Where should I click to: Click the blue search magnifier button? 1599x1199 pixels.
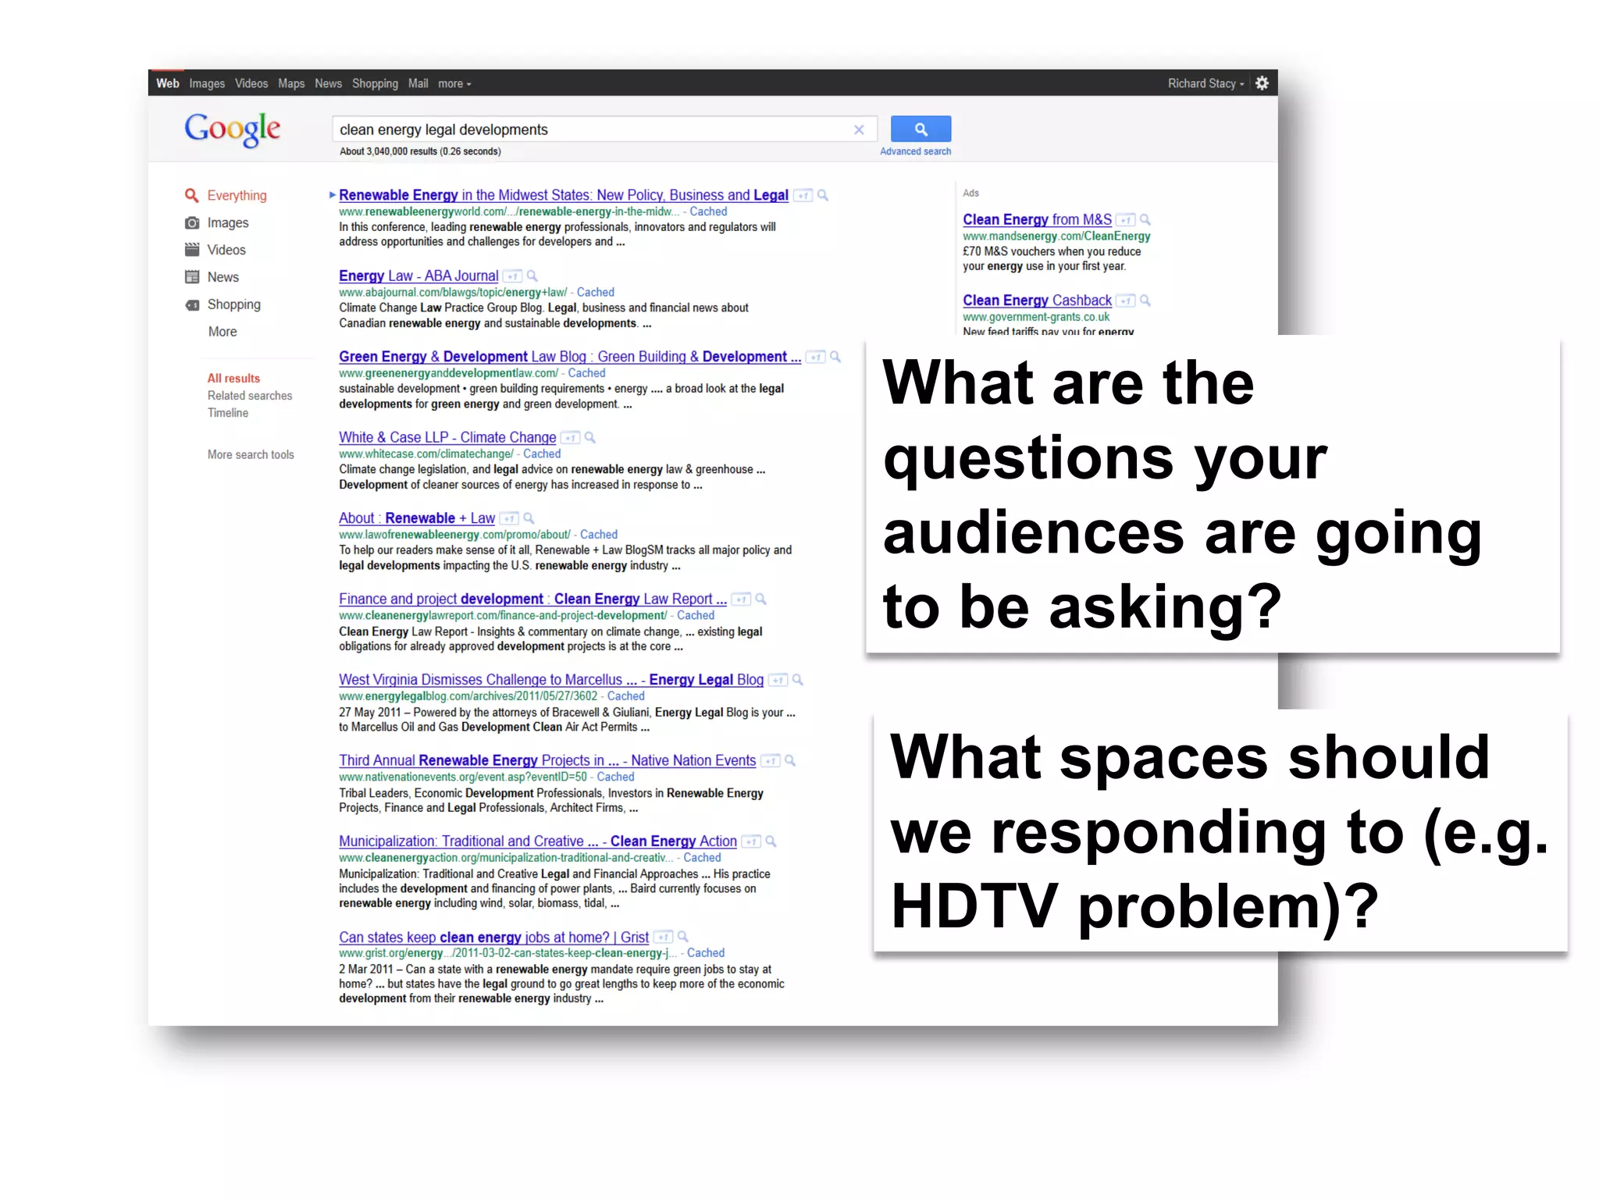[921, 129]
